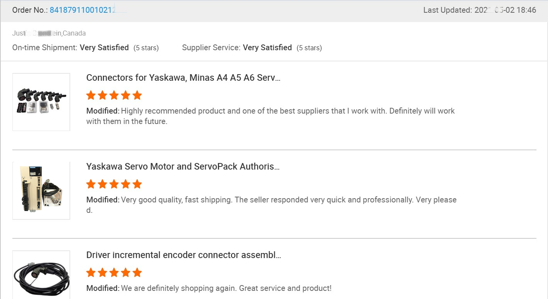The height and width of the screenshot is (299, 548).
Task: Click the Last Updated timestamp
Action: pos(479,10)
